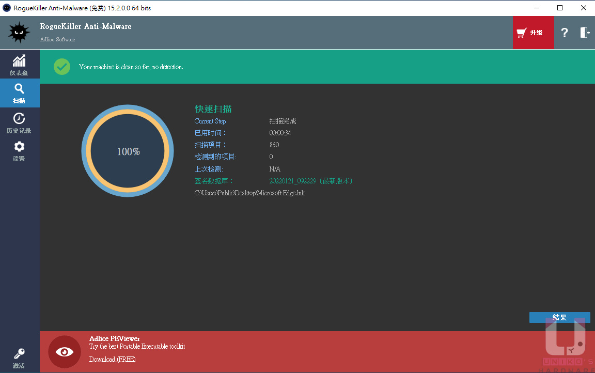
Task: Open History (历史记录) in the sidebar
Action: point(19,123)
